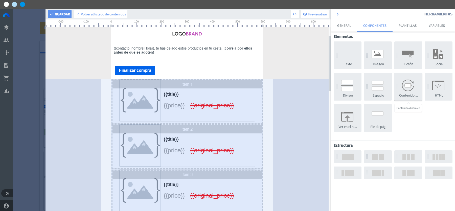The image size is (455, 211).
Task: Click the {{title}} text in Item 3
Action: (171, 184)
